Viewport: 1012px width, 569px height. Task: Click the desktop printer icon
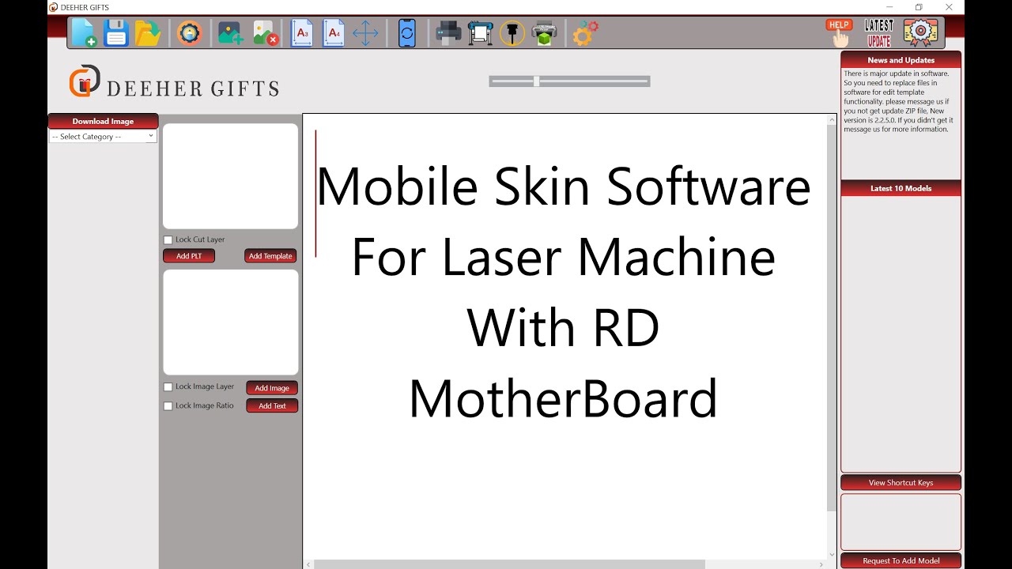448,33
